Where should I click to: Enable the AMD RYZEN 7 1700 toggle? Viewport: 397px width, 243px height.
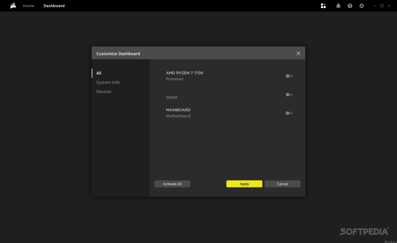click(x=289, y=76)
